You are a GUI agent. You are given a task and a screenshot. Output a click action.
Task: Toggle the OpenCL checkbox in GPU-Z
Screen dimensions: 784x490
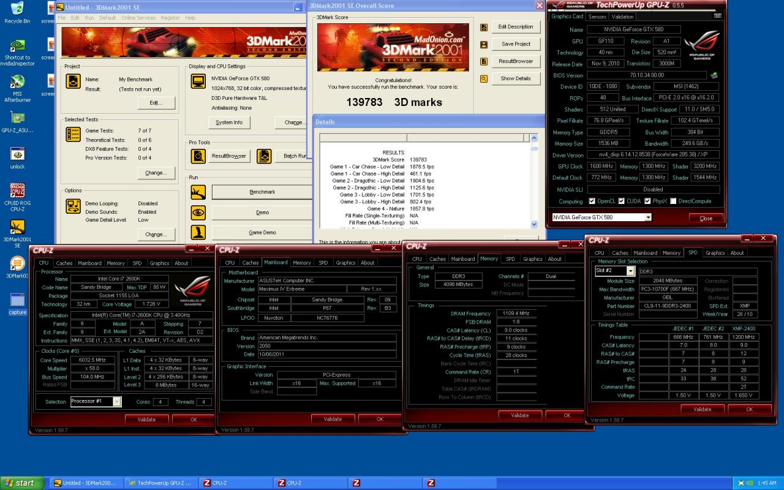tap(592, 201)
